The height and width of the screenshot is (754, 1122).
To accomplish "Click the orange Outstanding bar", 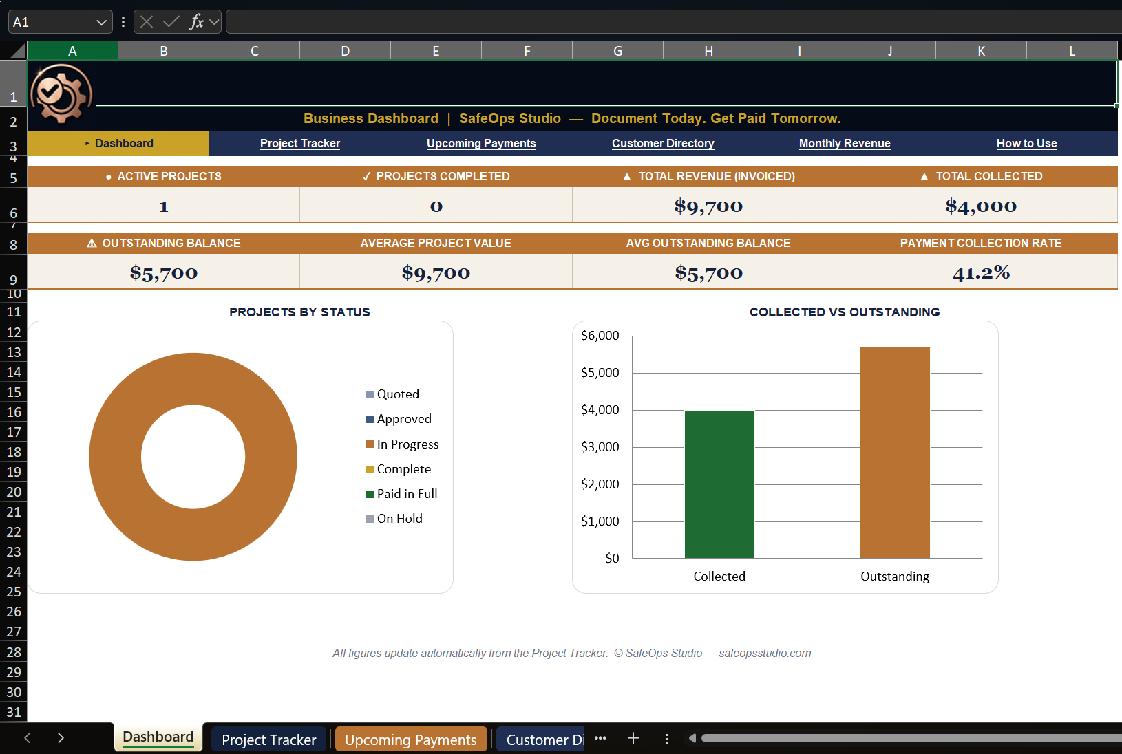I will (x=895, y=453).
